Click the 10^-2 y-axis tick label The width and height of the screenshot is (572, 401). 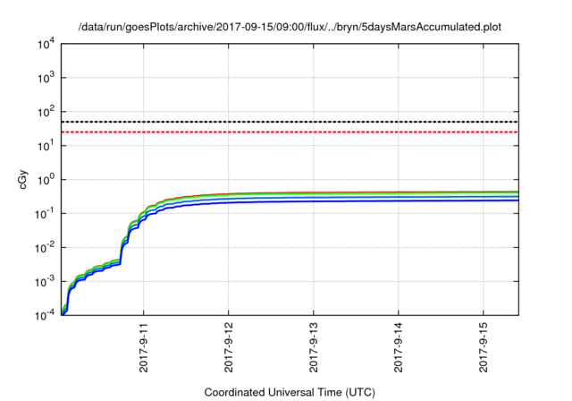(x=45, y=248)
